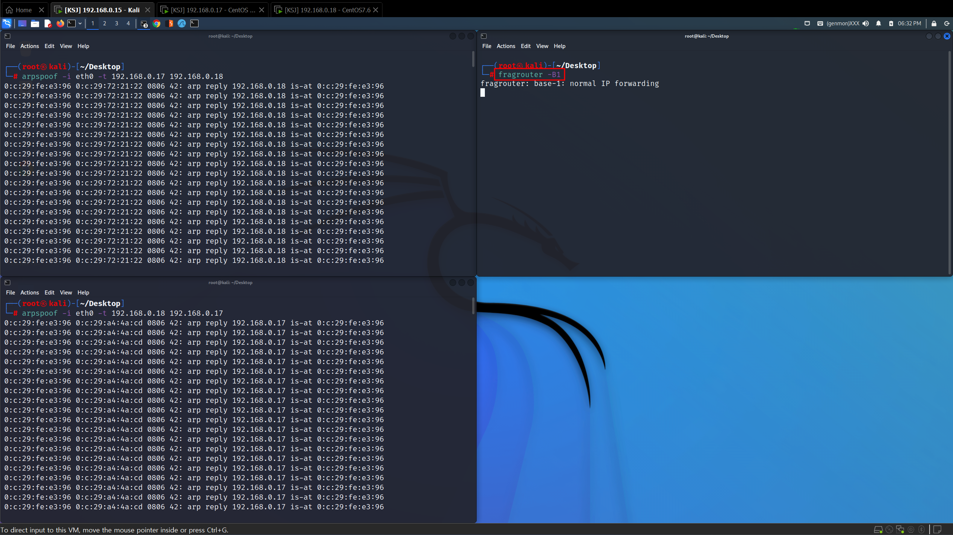Open Wireshark shark fin icon
The width and height of the screenshot is (953, 535).
(x=182, y=23)
